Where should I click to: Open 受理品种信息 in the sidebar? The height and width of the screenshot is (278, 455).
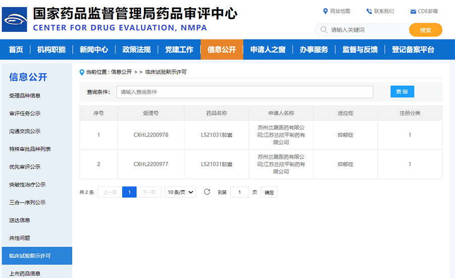pyautogui.click(x=25, y=96)
